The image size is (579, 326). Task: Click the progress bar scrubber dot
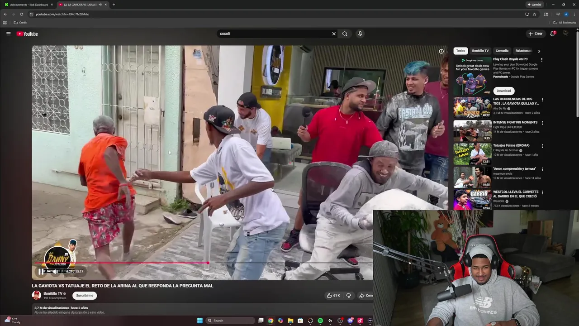click(x=208, y=263)
